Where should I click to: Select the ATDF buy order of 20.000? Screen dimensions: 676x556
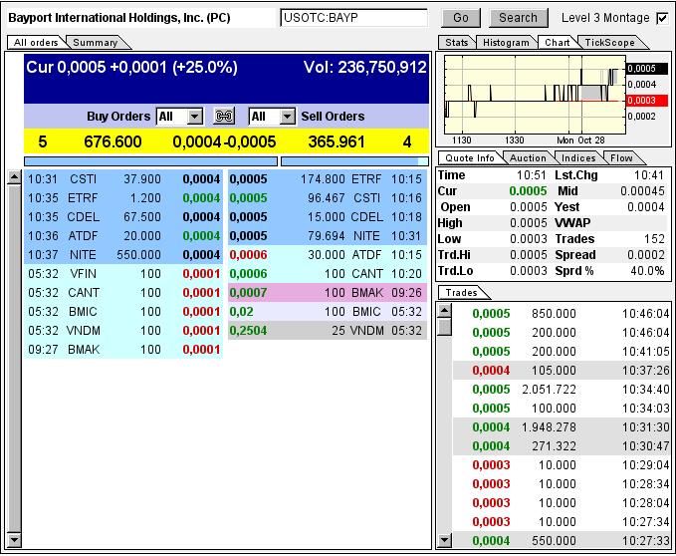tap(123, 236)
